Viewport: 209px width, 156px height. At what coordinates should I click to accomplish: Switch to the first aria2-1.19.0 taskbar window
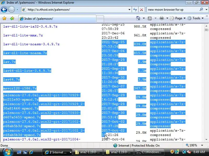coord(88,152)
